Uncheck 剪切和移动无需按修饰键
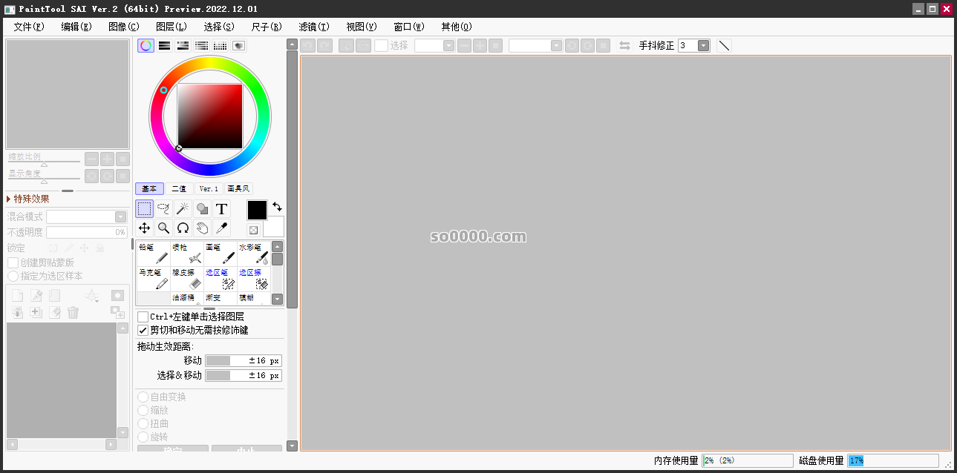This screenshot has height=473, width=957. coord(142,330)
